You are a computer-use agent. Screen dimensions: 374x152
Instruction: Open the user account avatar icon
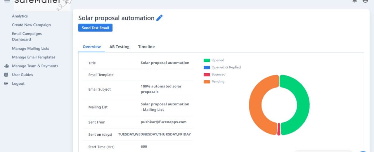pos(365,1)
